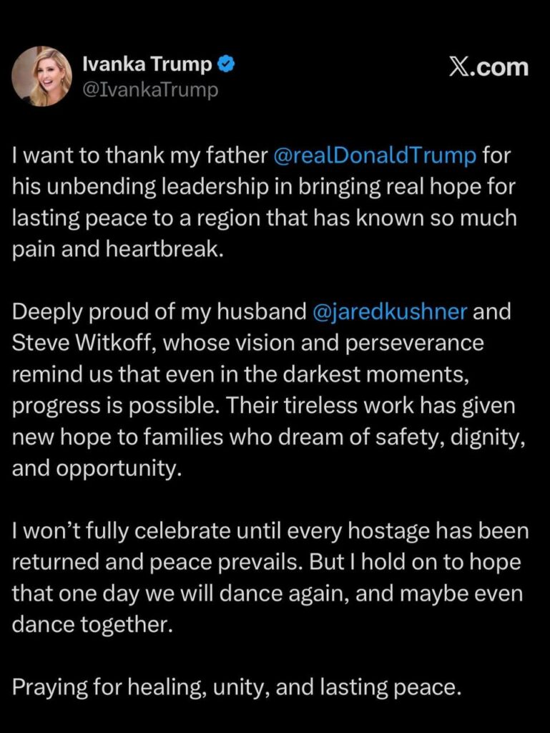
Task: Click the words "I want to thank my father"
Action: tap(139, 155)
